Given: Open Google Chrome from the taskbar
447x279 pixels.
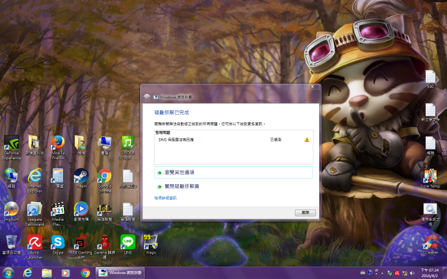Looking at the screenshot, I should pos(85,273).
